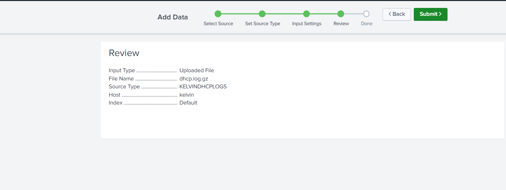Click the Submit button
This screenshot has width=506, height=190.
click(x=430, y=14)
